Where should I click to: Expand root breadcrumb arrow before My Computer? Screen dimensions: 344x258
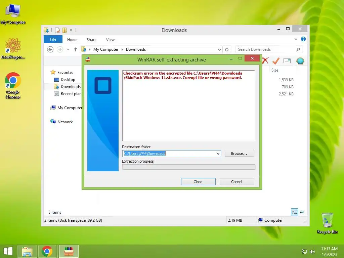[x=89, y=49]
